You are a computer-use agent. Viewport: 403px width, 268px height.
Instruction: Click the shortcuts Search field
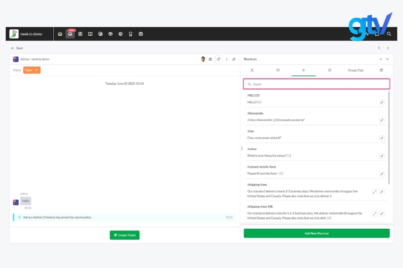[x=317, y=84]
